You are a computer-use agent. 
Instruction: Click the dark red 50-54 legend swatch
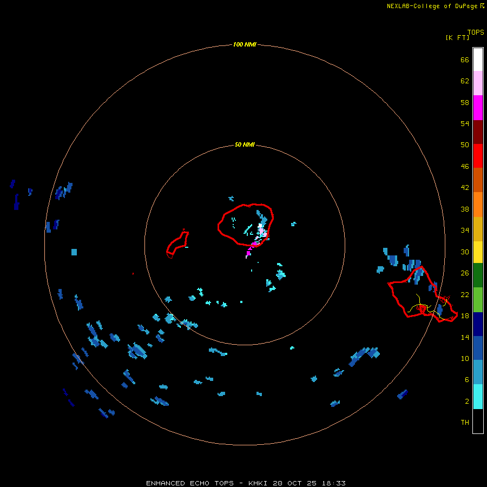point(478,133)
